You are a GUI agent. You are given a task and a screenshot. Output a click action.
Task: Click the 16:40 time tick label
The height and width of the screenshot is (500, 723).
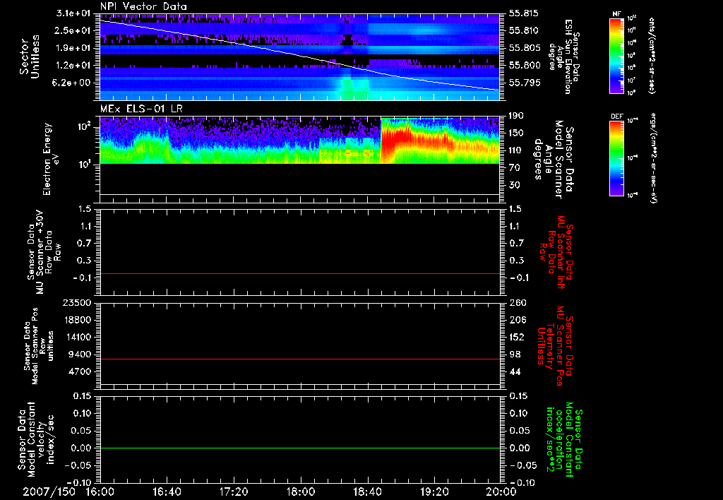(167, 492)
